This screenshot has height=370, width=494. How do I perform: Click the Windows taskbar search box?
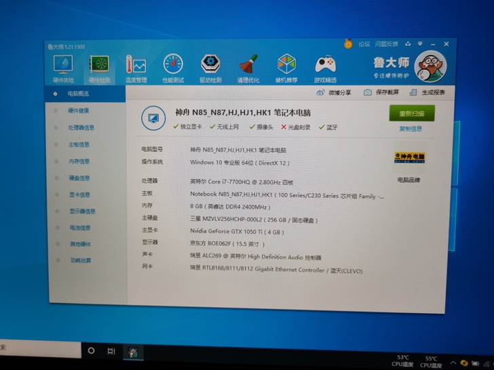40,348
